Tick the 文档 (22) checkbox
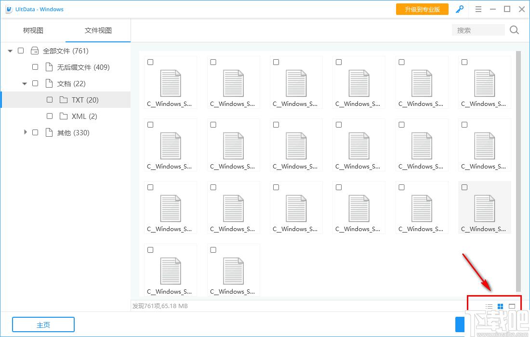 point(35,83)
